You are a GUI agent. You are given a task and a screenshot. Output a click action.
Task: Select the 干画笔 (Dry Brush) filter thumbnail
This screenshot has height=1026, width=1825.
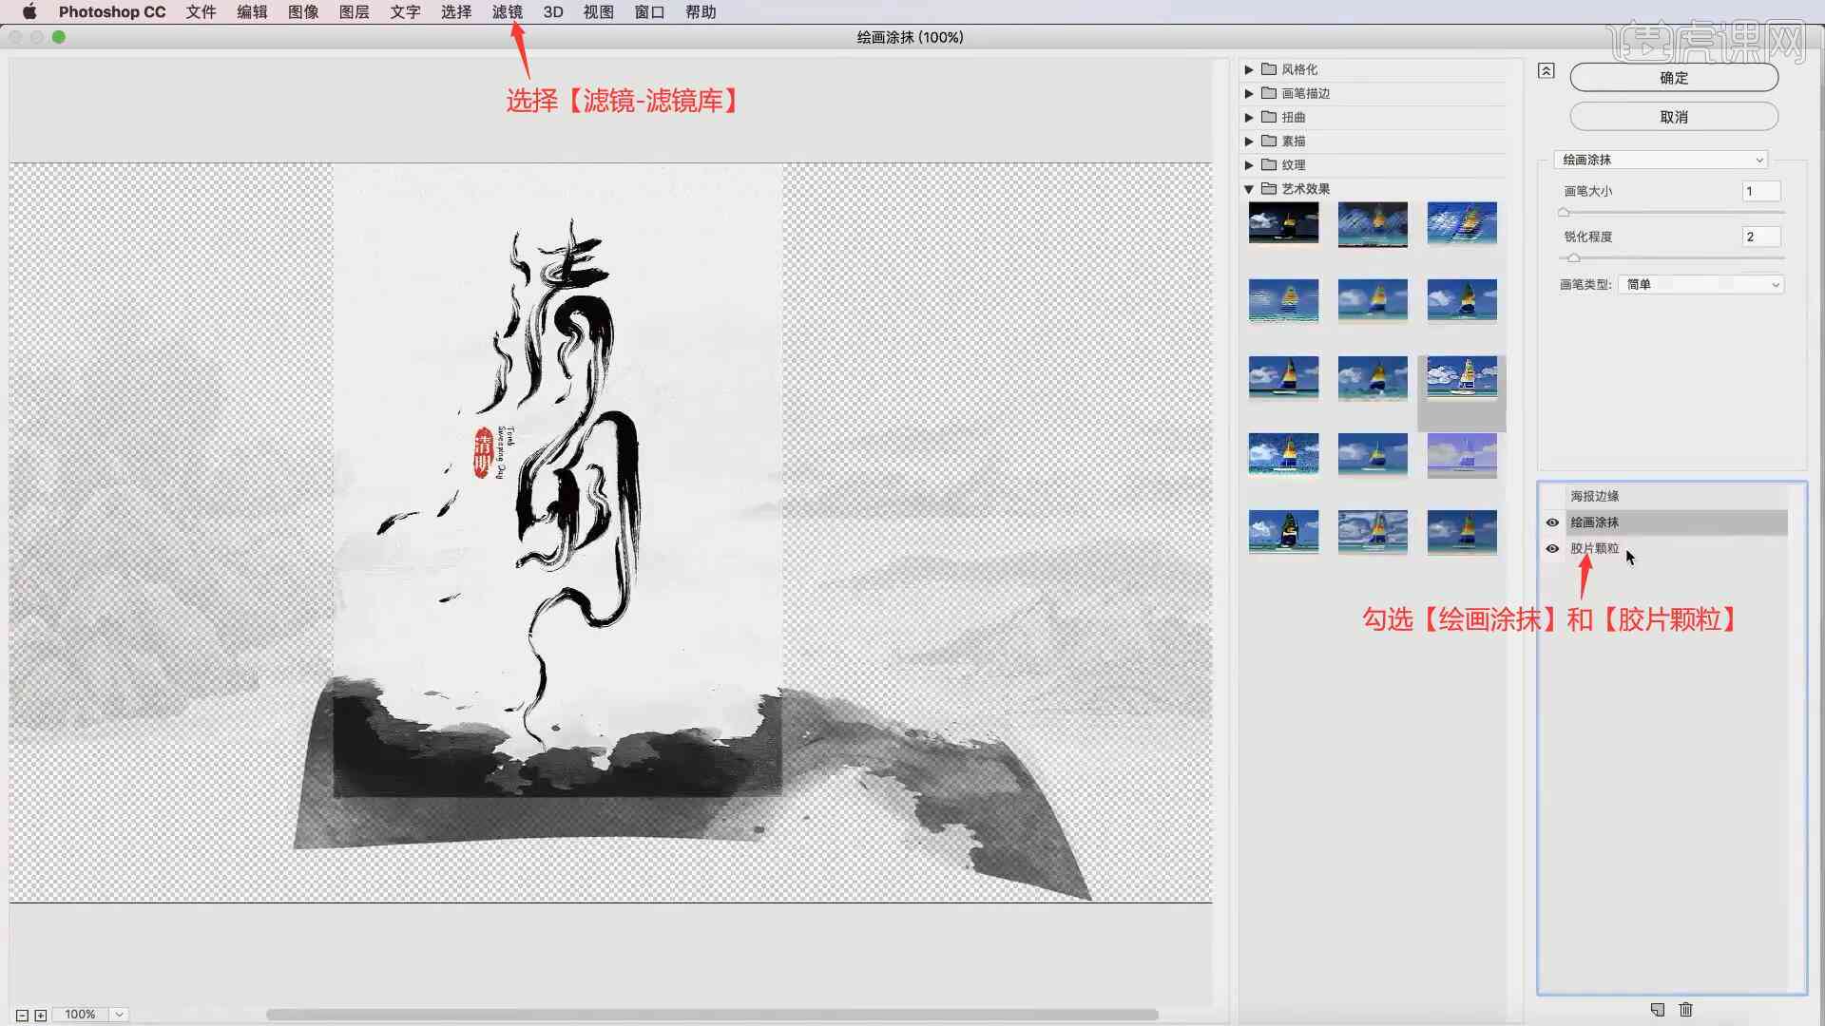[x=1462, y=301]
